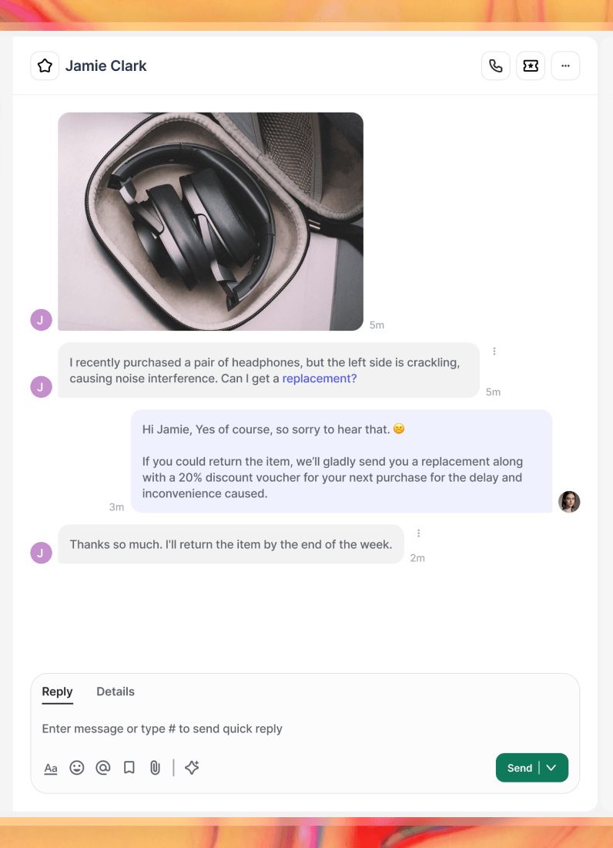Insert a mention with the @ icon
Image resolution: width=613 pixels, height=848 pixels.
pos(103,768)
